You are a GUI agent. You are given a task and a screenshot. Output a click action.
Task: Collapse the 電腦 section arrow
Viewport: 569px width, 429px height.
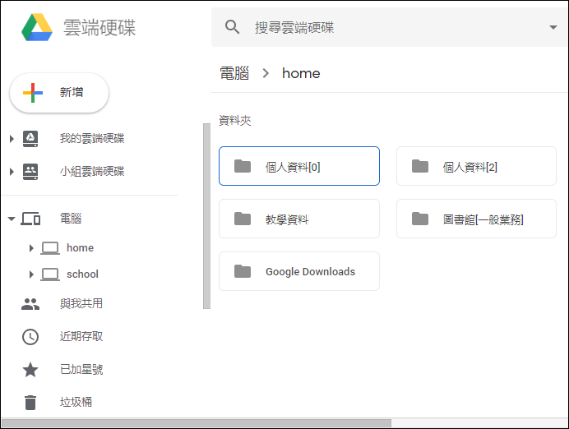point(12,219)
